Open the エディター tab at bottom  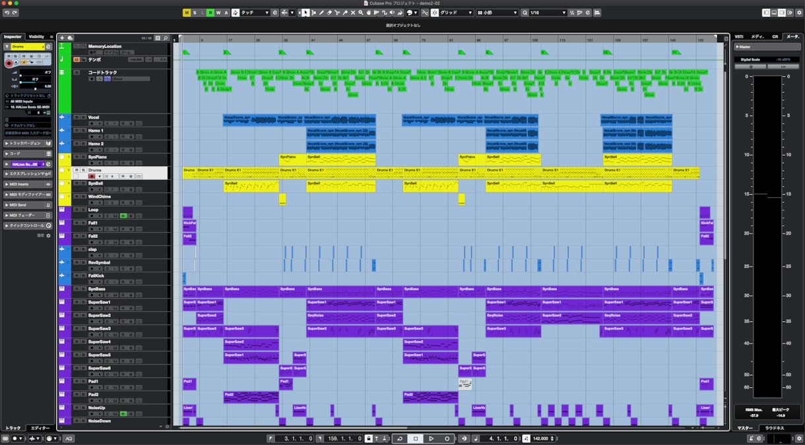coord(40,429)
